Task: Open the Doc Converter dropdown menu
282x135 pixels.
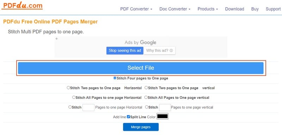Action: [x=175, y=9]
